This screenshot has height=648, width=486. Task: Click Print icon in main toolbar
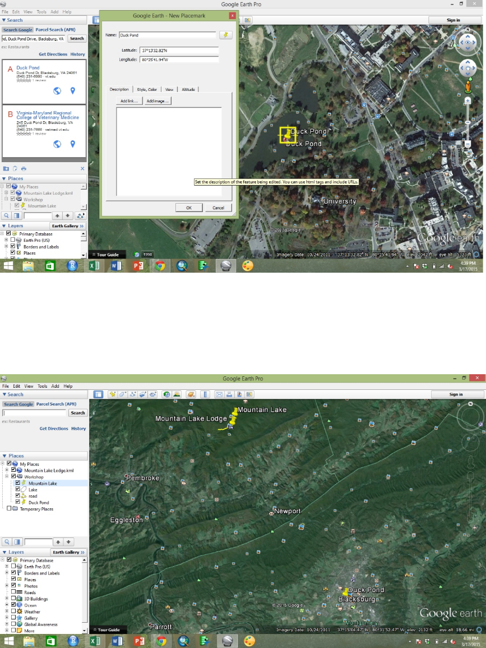pos(229,394)
